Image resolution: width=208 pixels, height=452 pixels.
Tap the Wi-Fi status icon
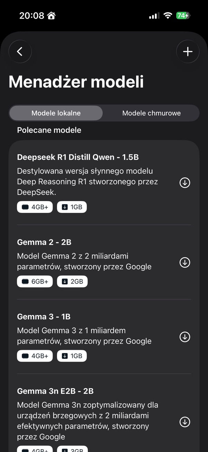(x=168, y=16)
